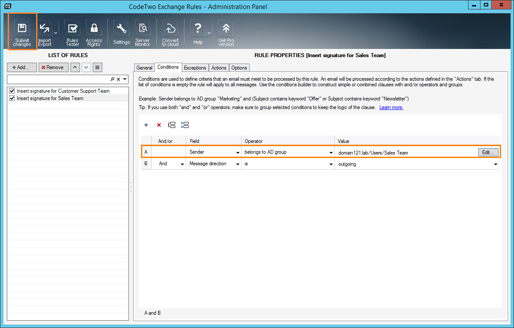Screen dimensions: 514x328
Task: Delete condition with red X icon
Action: pos(159,125)
